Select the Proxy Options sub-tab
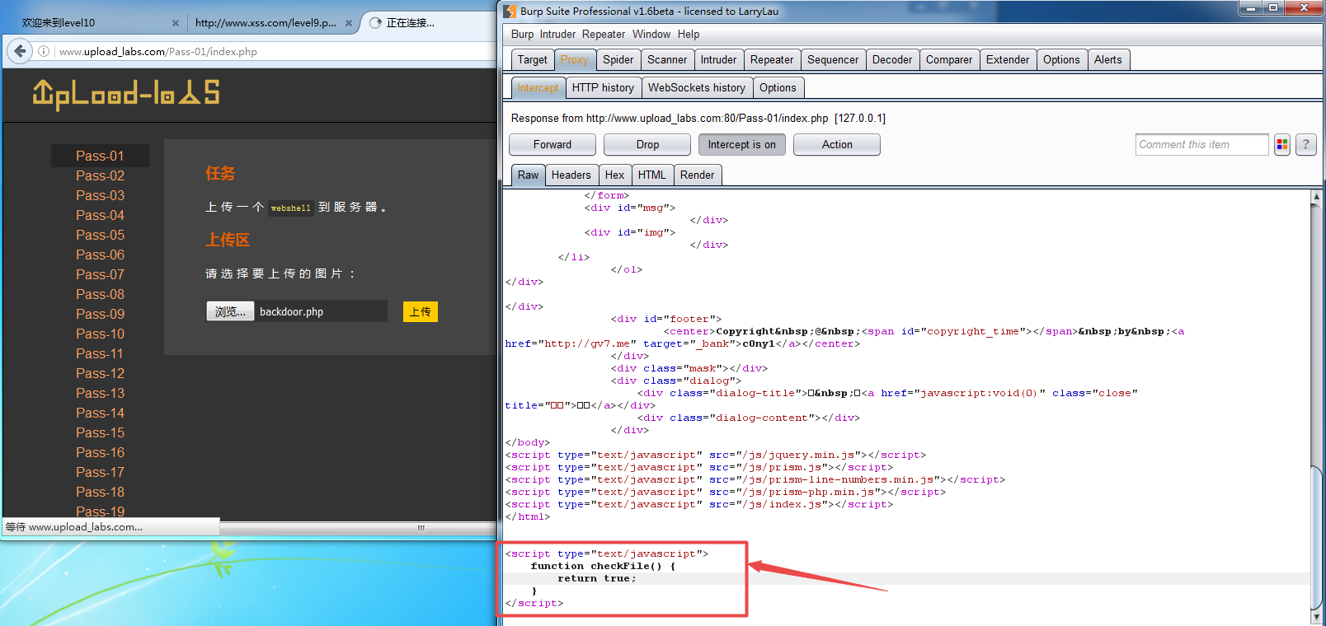Screen dimensions: 1326x626 click(x=778, y=88)
